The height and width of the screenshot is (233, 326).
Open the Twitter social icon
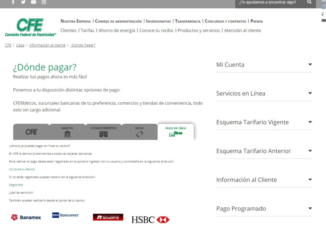coord(23,2)
